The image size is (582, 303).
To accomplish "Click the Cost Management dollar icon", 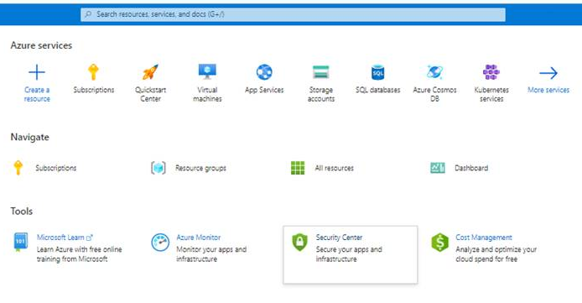I will (x=439, y=243).
